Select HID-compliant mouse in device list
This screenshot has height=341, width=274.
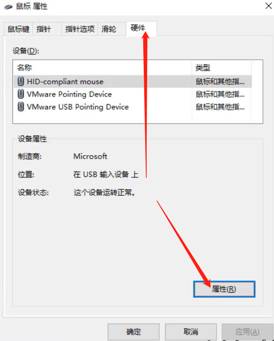point(133,82)
